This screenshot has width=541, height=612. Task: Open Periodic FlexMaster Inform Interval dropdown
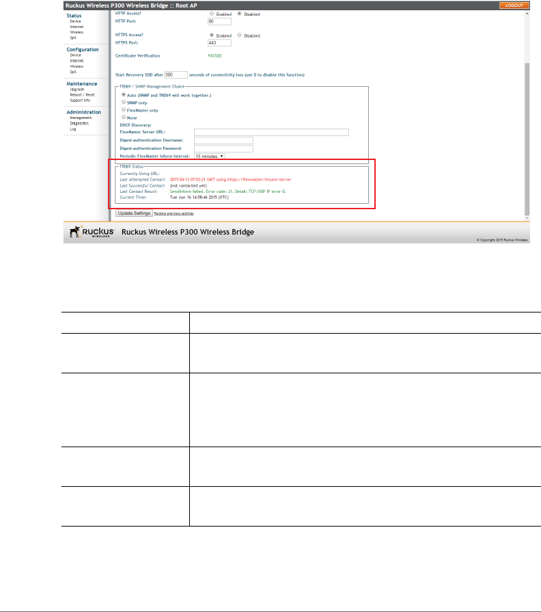(x=209, y=156)
